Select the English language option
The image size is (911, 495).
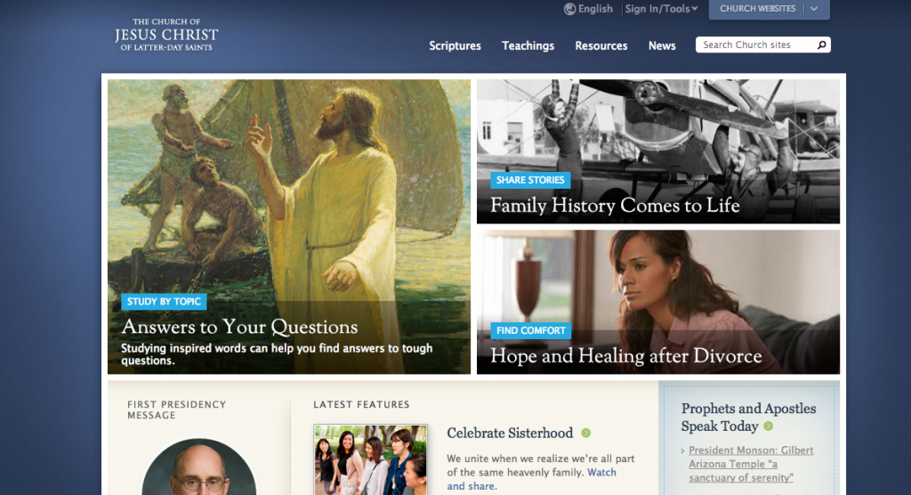(x=595, y=9)
